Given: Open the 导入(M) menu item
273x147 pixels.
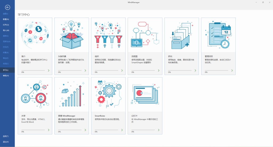Looking at the screenshot, I should point(6,30).
